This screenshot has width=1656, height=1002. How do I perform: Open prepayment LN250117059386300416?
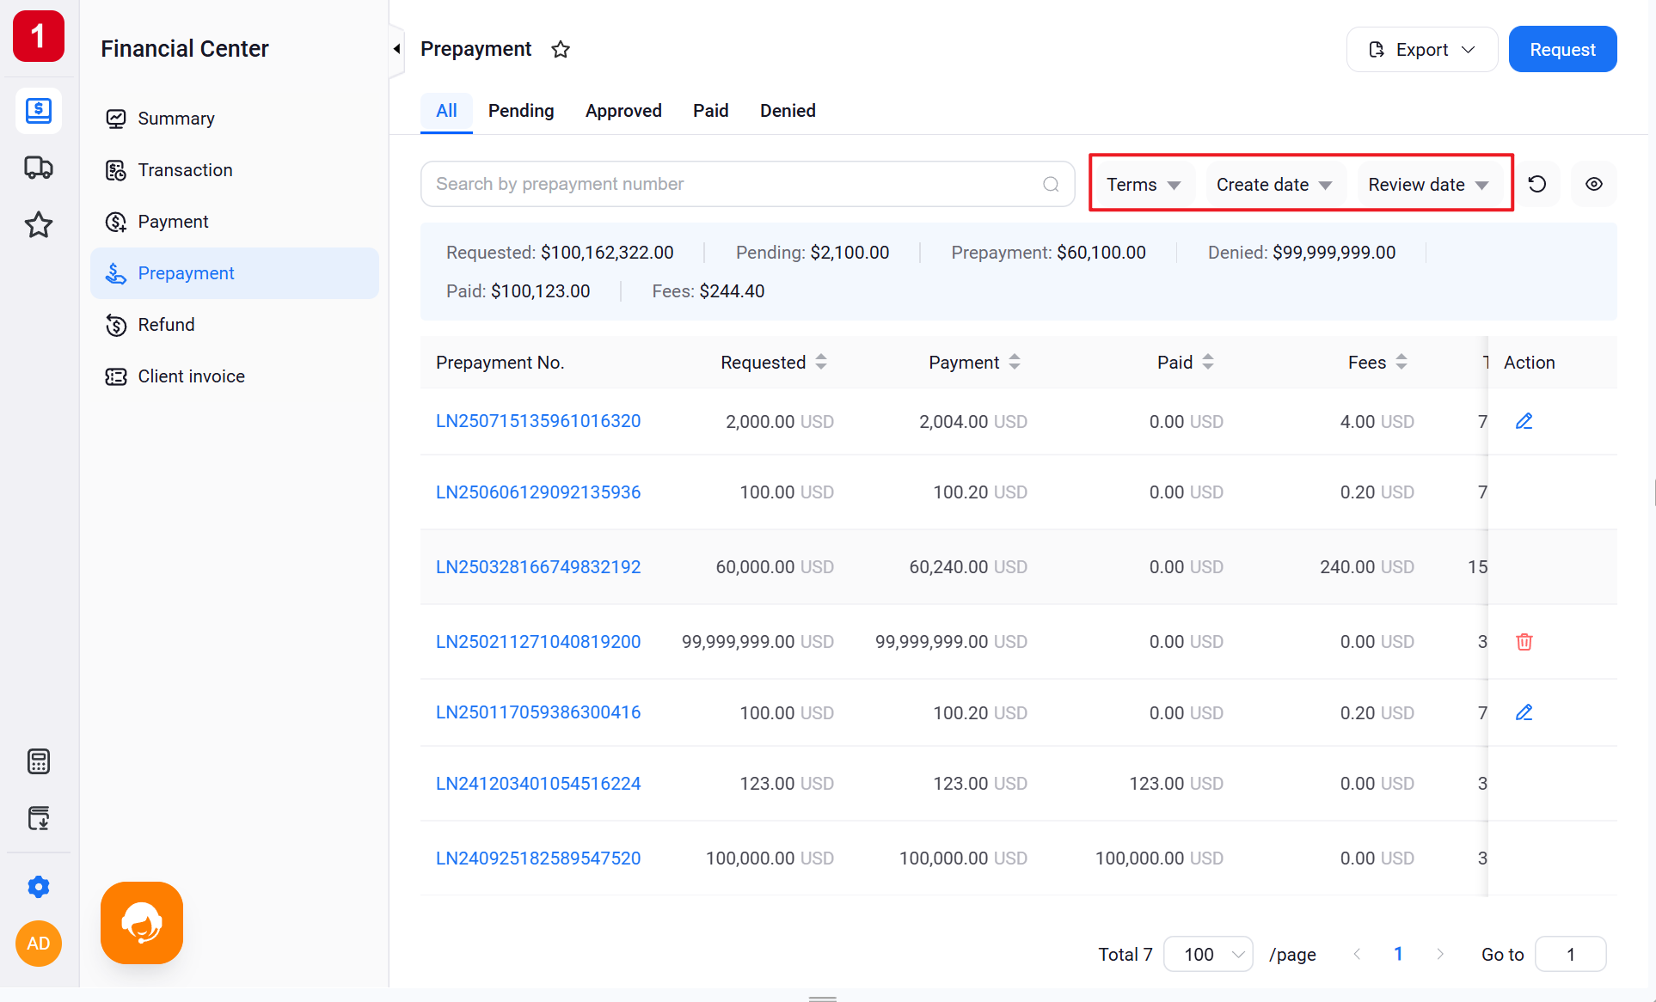(x=538, y=712)
